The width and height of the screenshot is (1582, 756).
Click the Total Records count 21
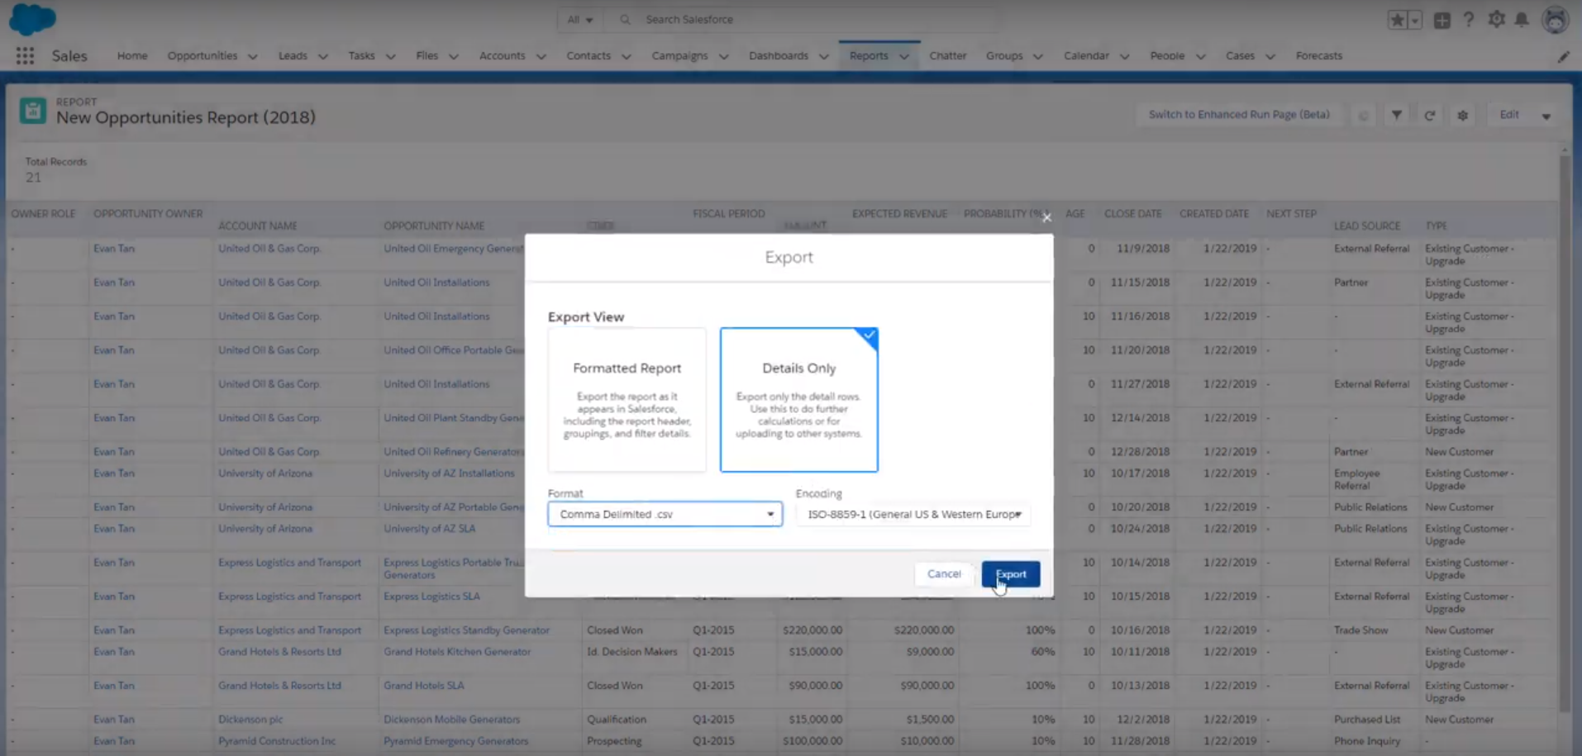(33, 177)
